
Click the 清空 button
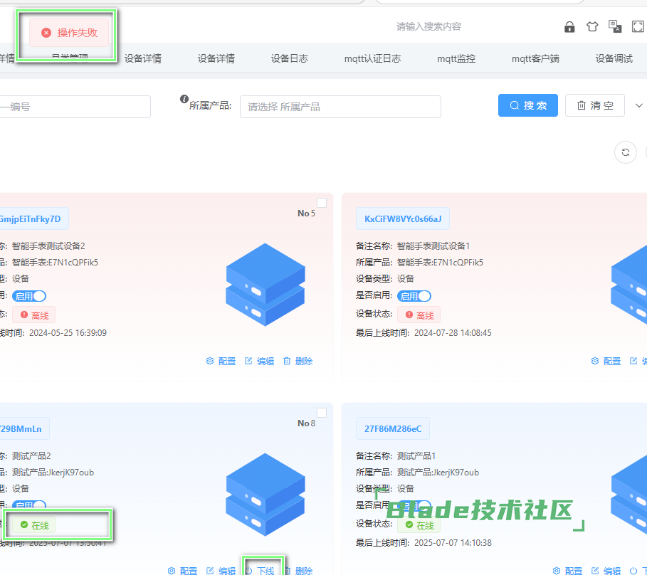tap(595, 105)
